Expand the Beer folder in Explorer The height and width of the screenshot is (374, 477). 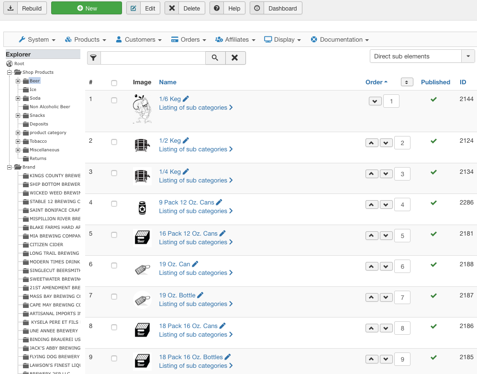pyautogui.click(x=18, y=81)
